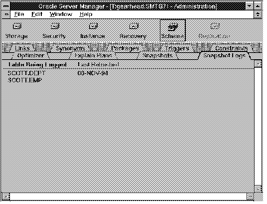Open the Triggers tab
This screenshot has height=204, width=267.
pyautogui.click(x=177, y=48)
